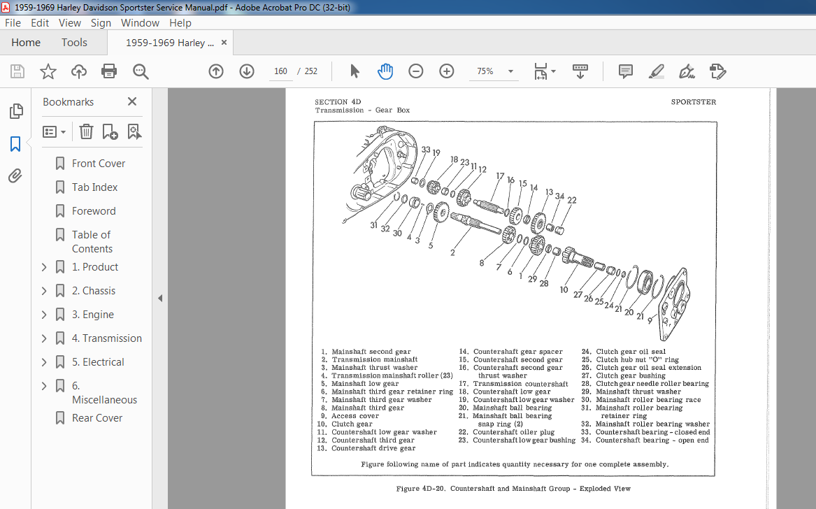Open the Rear Cover bookmark
The width and height of the screenshot is (816, 509).
tap(96, 418)
